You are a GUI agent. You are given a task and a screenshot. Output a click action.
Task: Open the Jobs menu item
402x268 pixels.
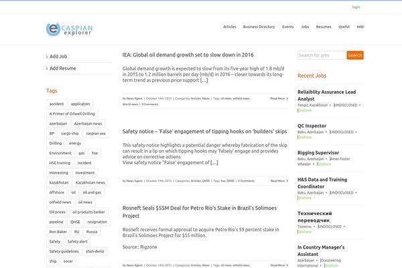click(x=305, y=27)
